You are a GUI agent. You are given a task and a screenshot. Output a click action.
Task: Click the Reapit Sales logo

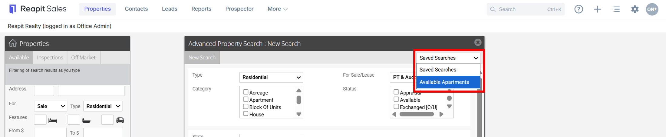click(38, 9)
